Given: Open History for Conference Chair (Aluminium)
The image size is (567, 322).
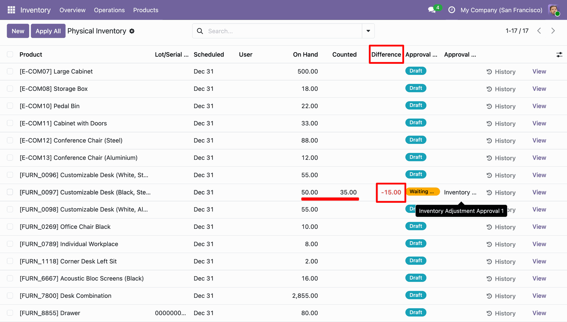Looking at the screenshot, I should (501, 158).
